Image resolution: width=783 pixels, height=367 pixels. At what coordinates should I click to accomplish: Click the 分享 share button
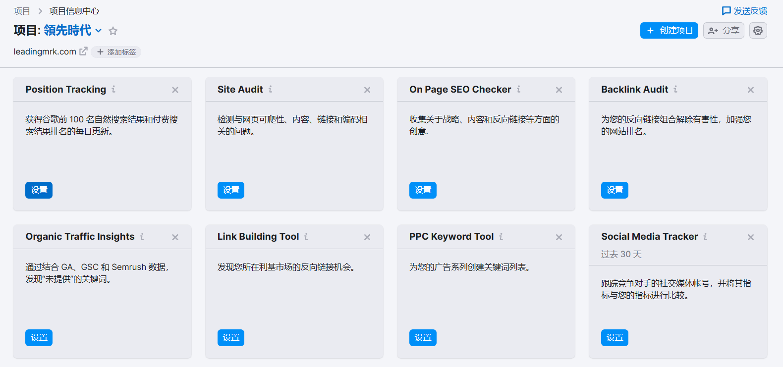[724, 31]
